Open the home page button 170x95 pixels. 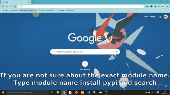[x=15, y=6]
